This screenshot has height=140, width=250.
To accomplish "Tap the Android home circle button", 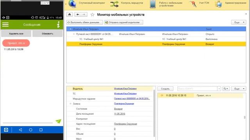I will 30,130.
